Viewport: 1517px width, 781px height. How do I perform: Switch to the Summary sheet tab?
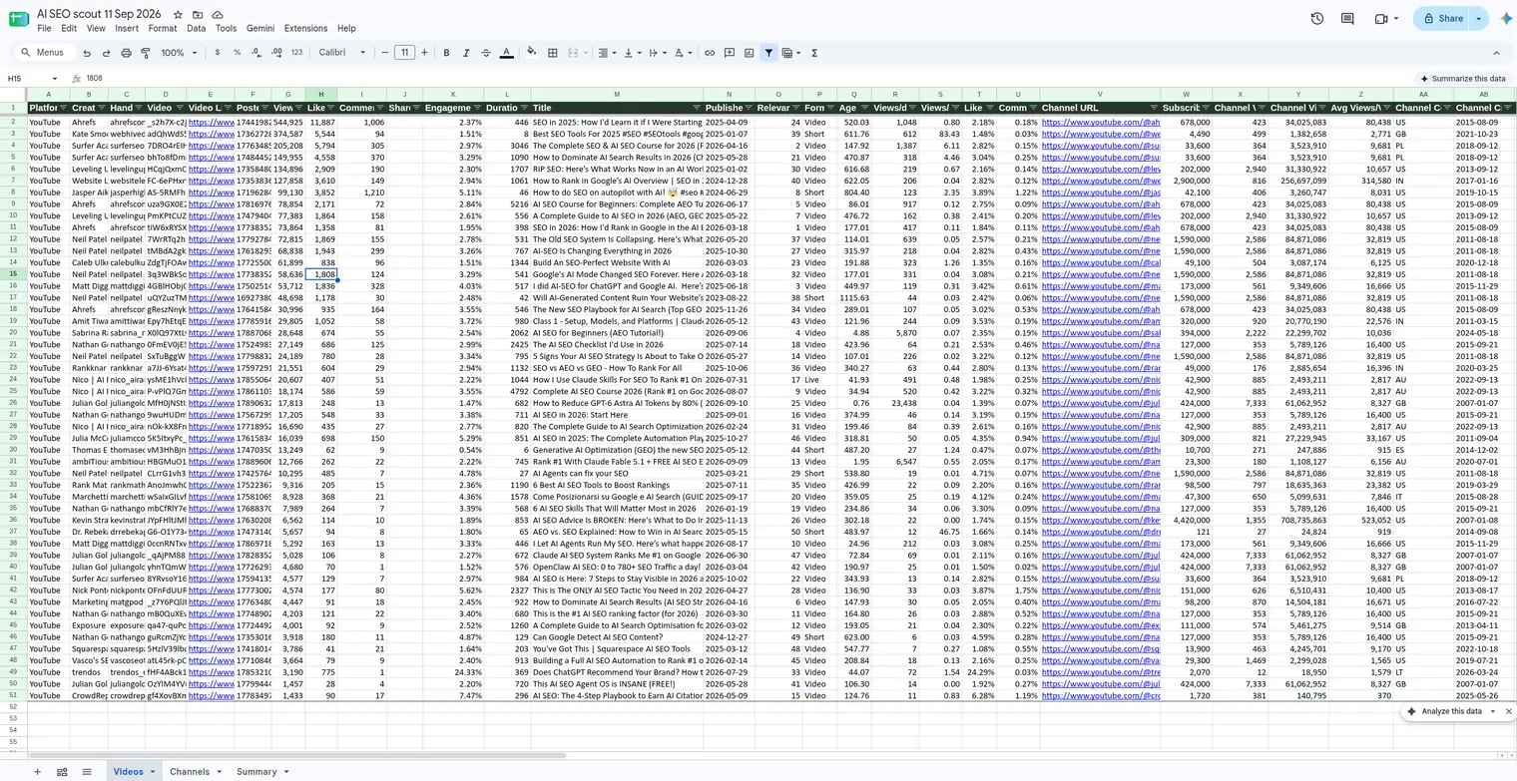pyautogui.click(x=256, y=771)
